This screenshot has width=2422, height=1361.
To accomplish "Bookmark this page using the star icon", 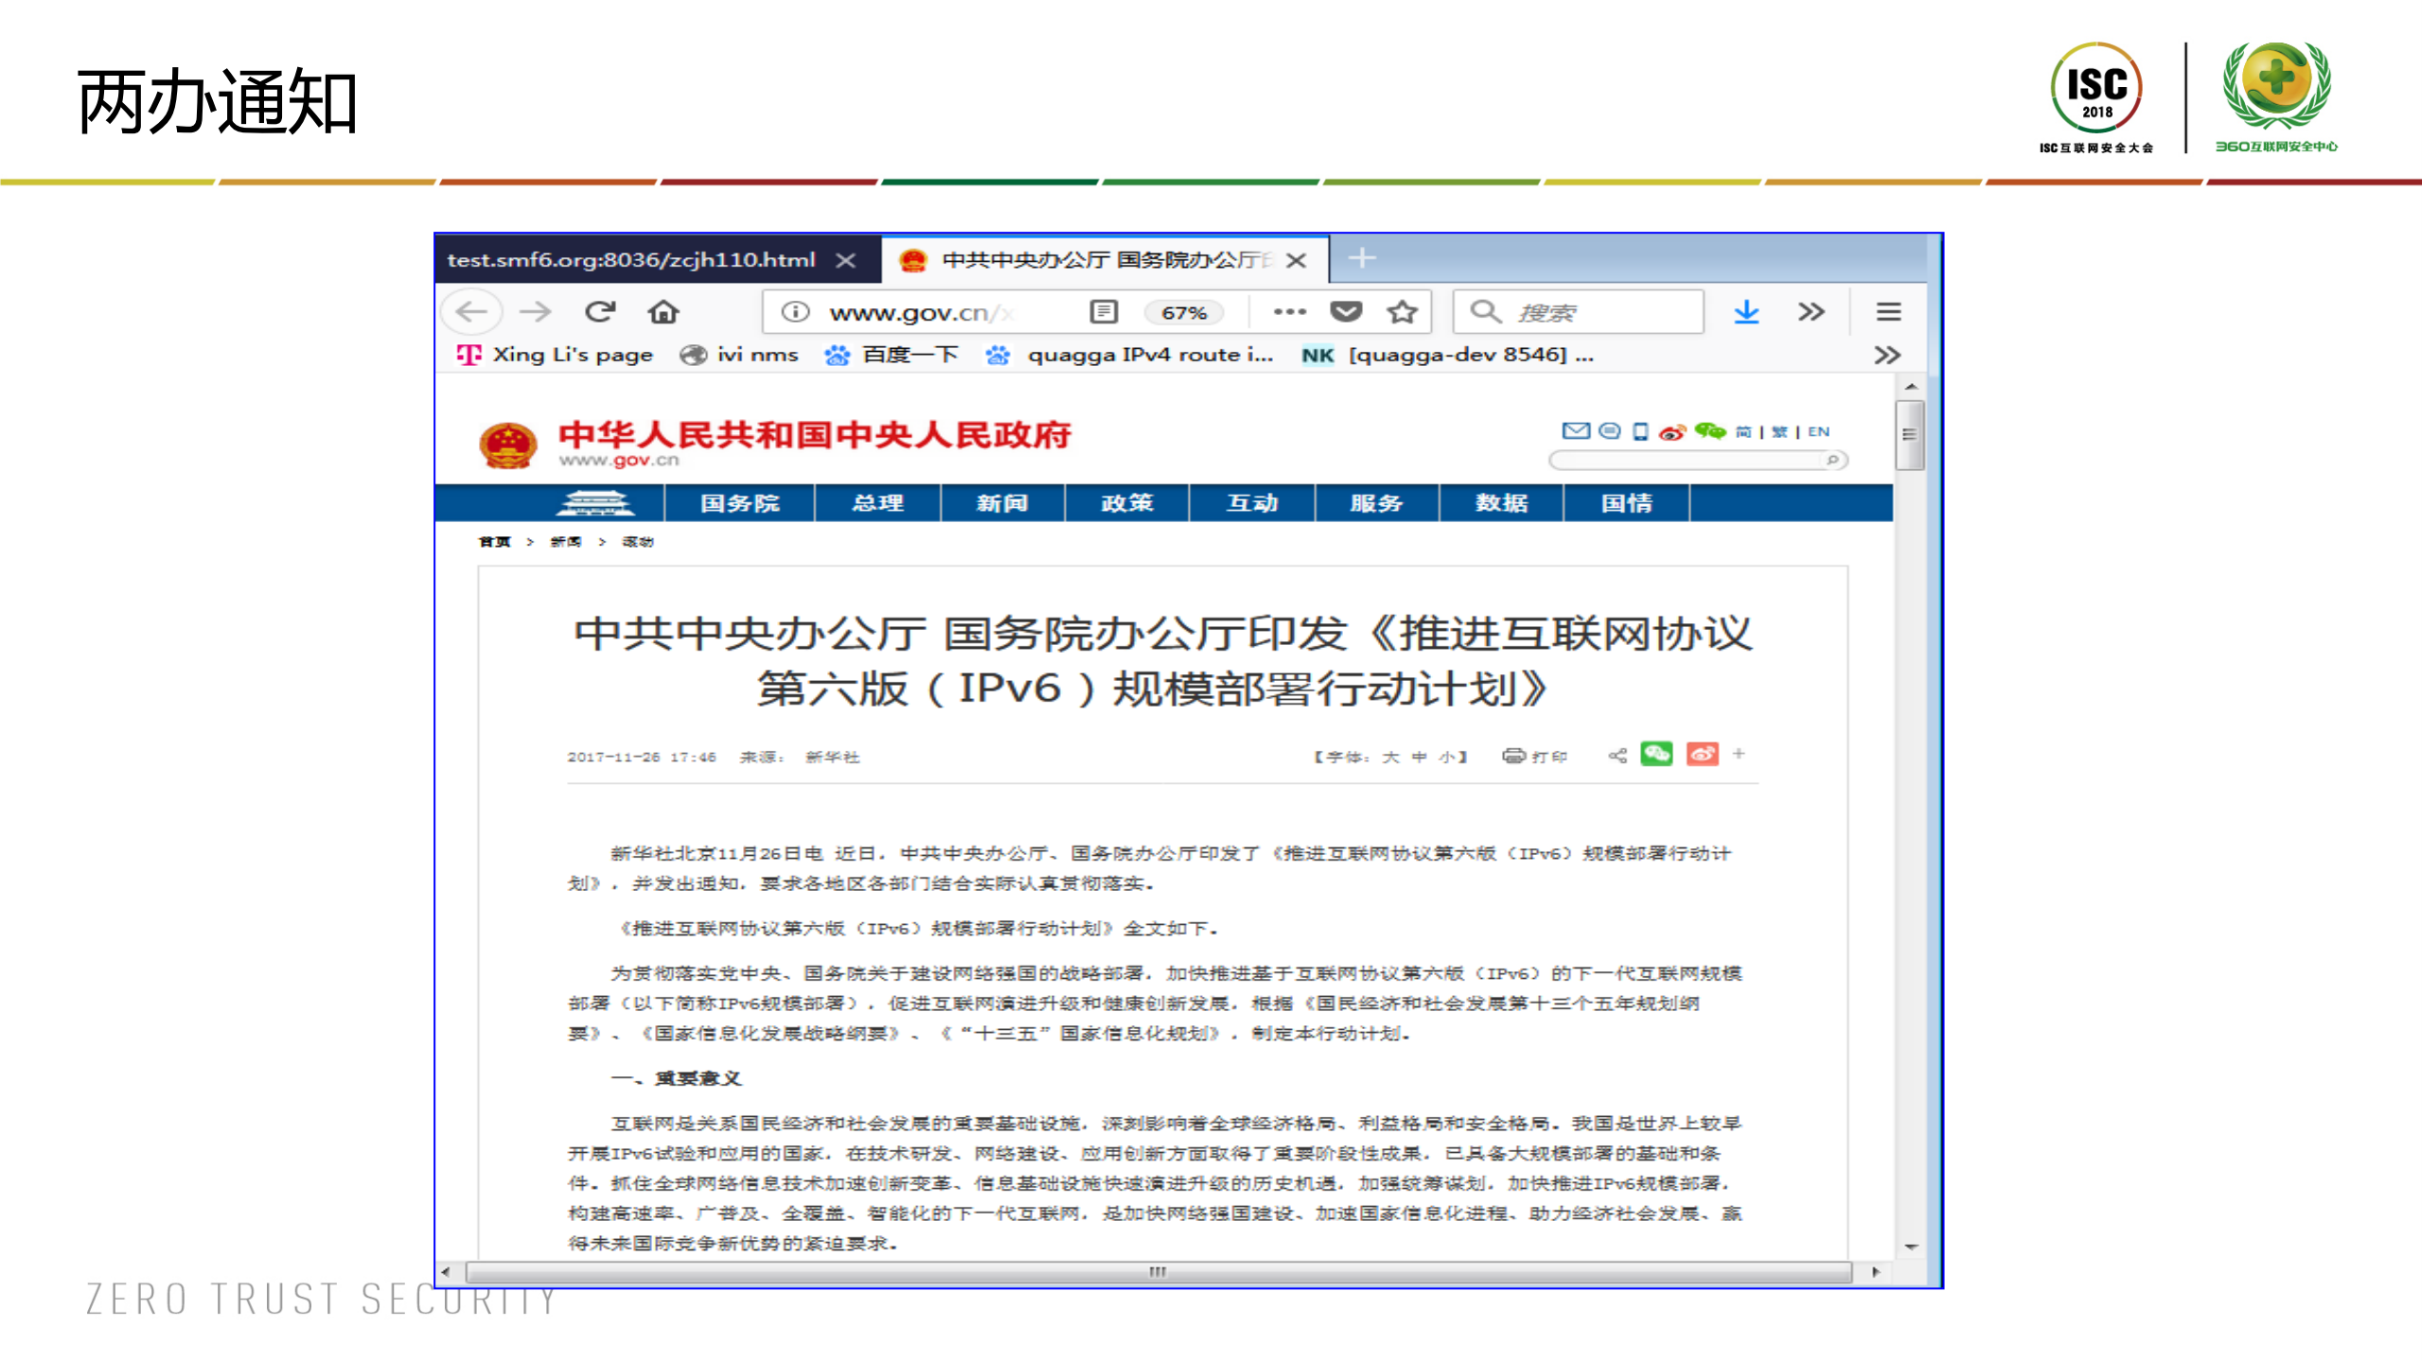I will 1399,311.
